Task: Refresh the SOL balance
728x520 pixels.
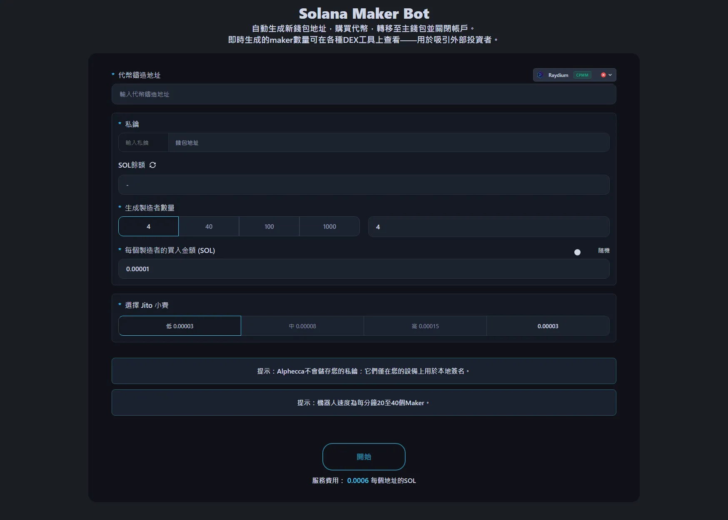Action: [153, 165]
